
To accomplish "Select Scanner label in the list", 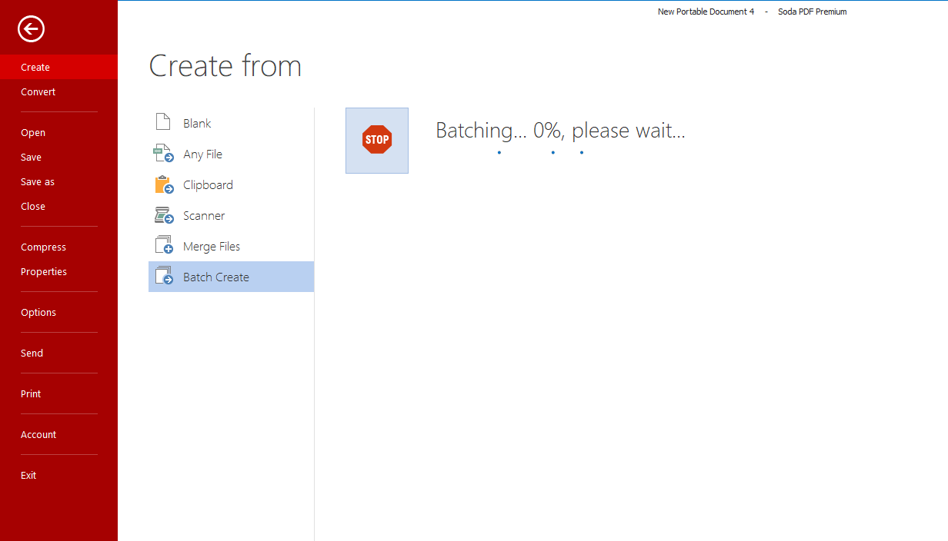I will pyautogui.click(x=204, y=215).
